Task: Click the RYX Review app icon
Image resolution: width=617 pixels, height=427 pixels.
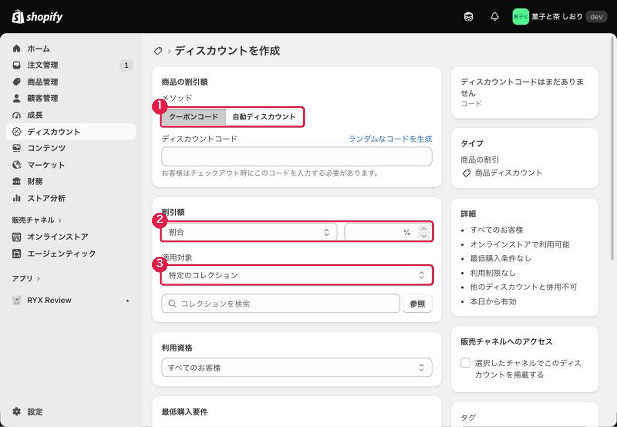Action: point(17,300)
